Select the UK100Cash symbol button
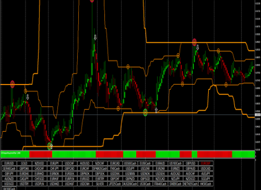Image resolution: width=261 pixels, height=190 pixels. (x=9, y=189)
